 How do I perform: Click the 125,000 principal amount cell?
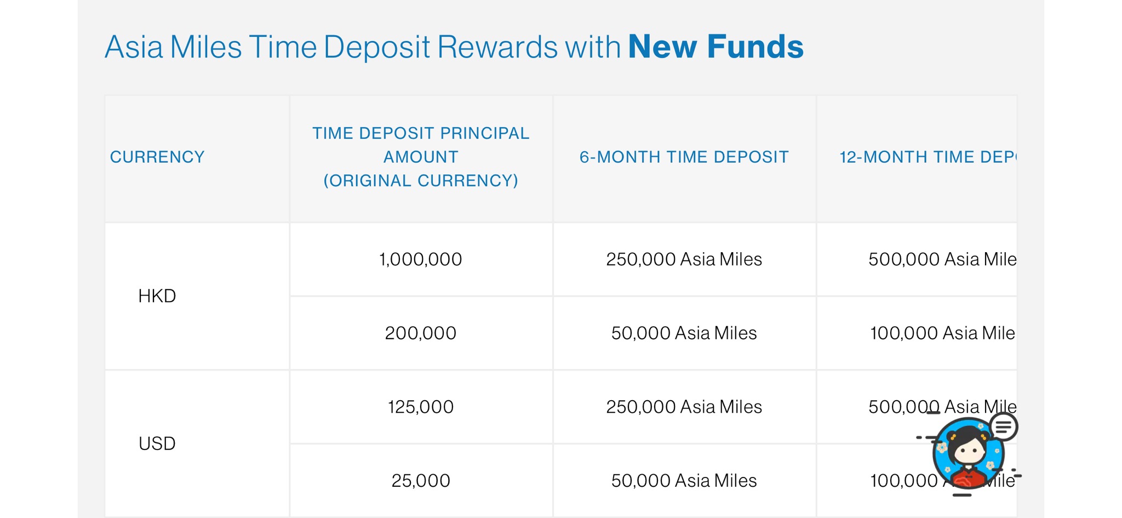click(x=421, y=407)
